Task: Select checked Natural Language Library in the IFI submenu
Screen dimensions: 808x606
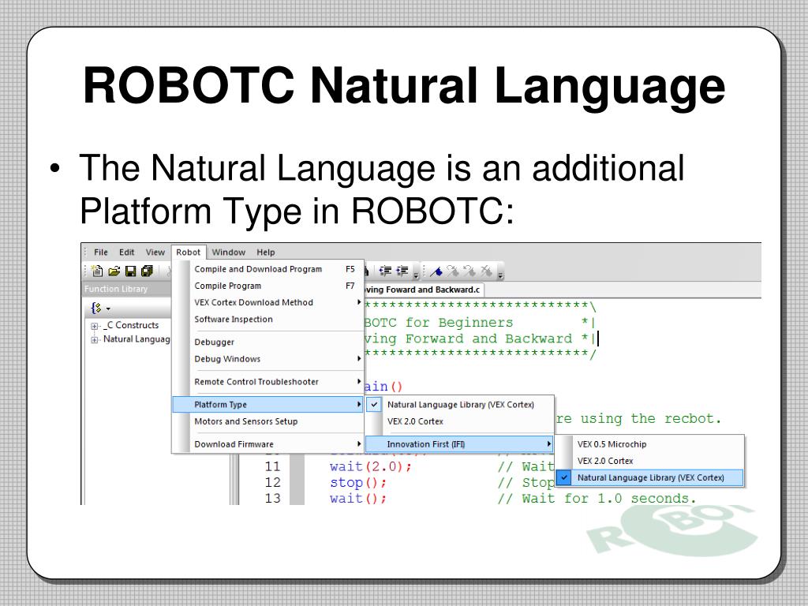Action: [x=650, y=477]
